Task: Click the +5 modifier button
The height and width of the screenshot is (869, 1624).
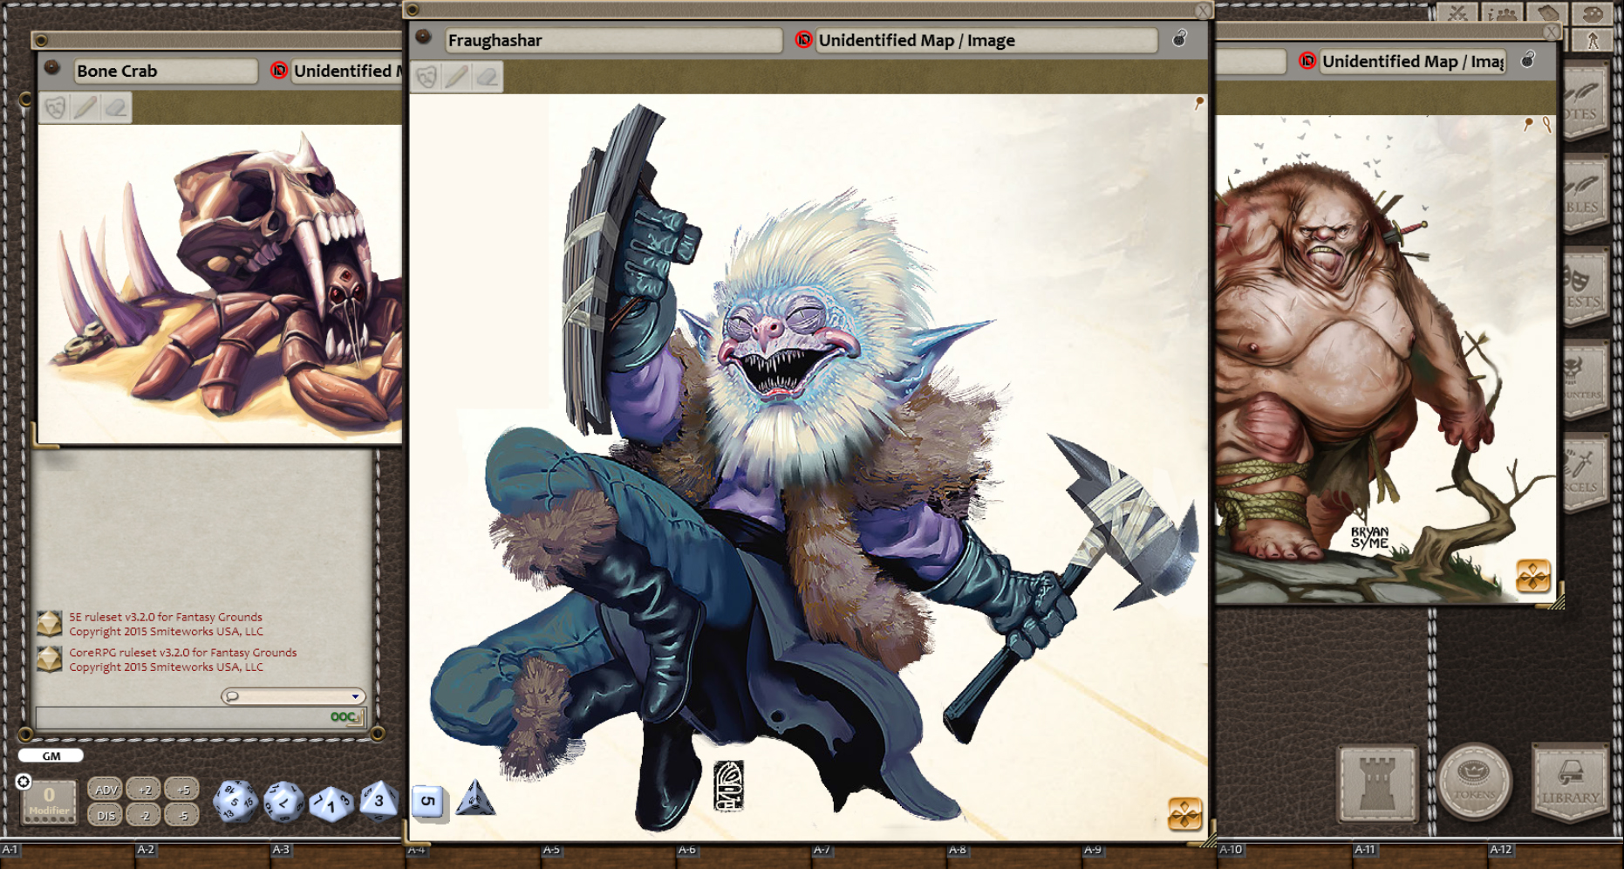Action: pos(182,790)
